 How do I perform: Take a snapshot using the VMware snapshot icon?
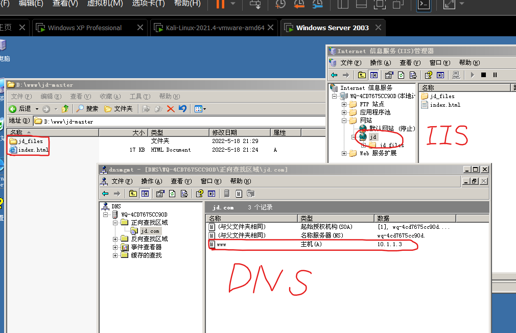coord(280,5)
